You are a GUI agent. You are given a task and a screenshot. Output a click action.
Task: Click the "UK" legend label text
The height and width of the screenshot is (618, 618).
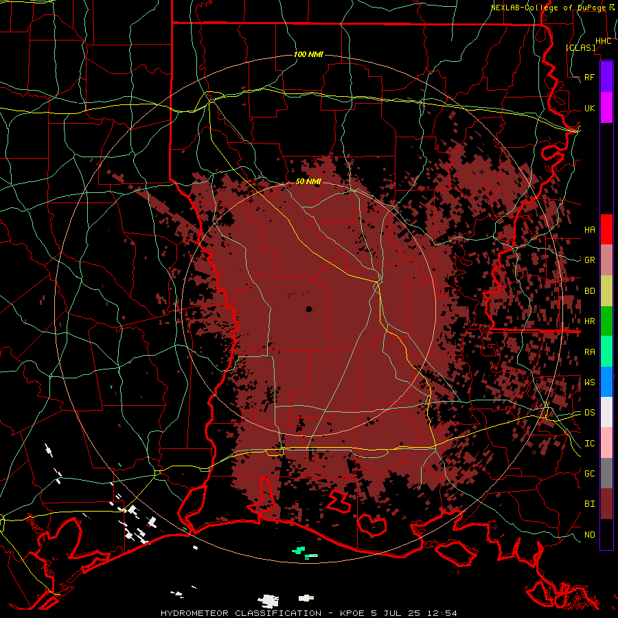(x=589, y=108)
